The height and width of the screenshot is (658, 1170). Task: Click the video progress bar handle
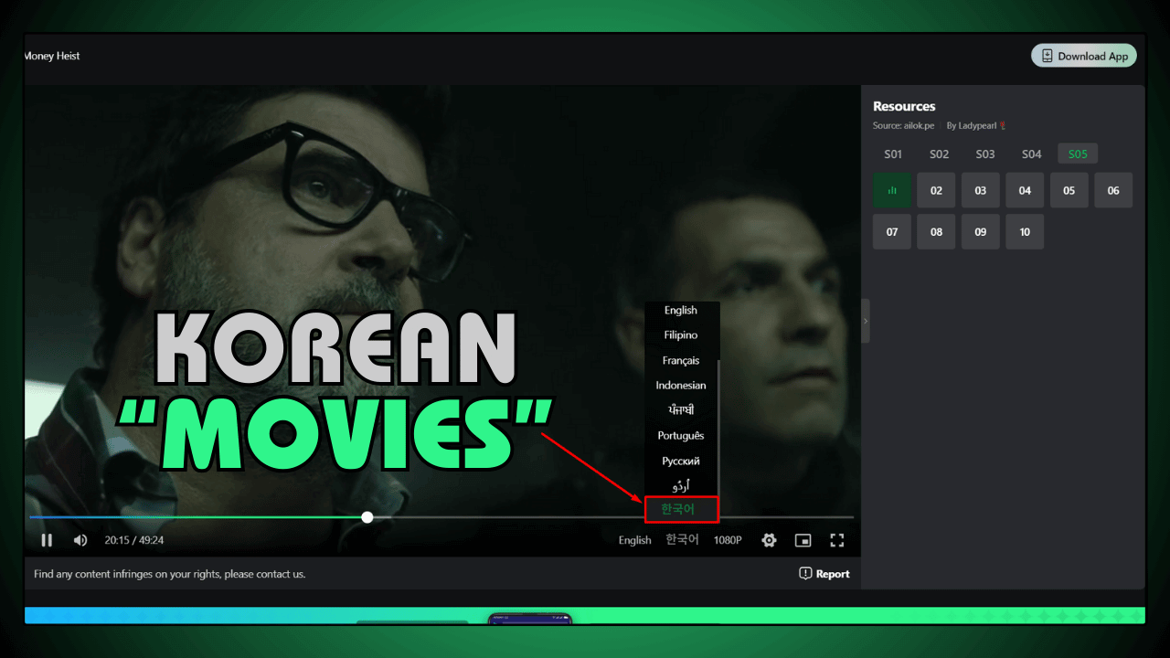[x=367, y=516]
